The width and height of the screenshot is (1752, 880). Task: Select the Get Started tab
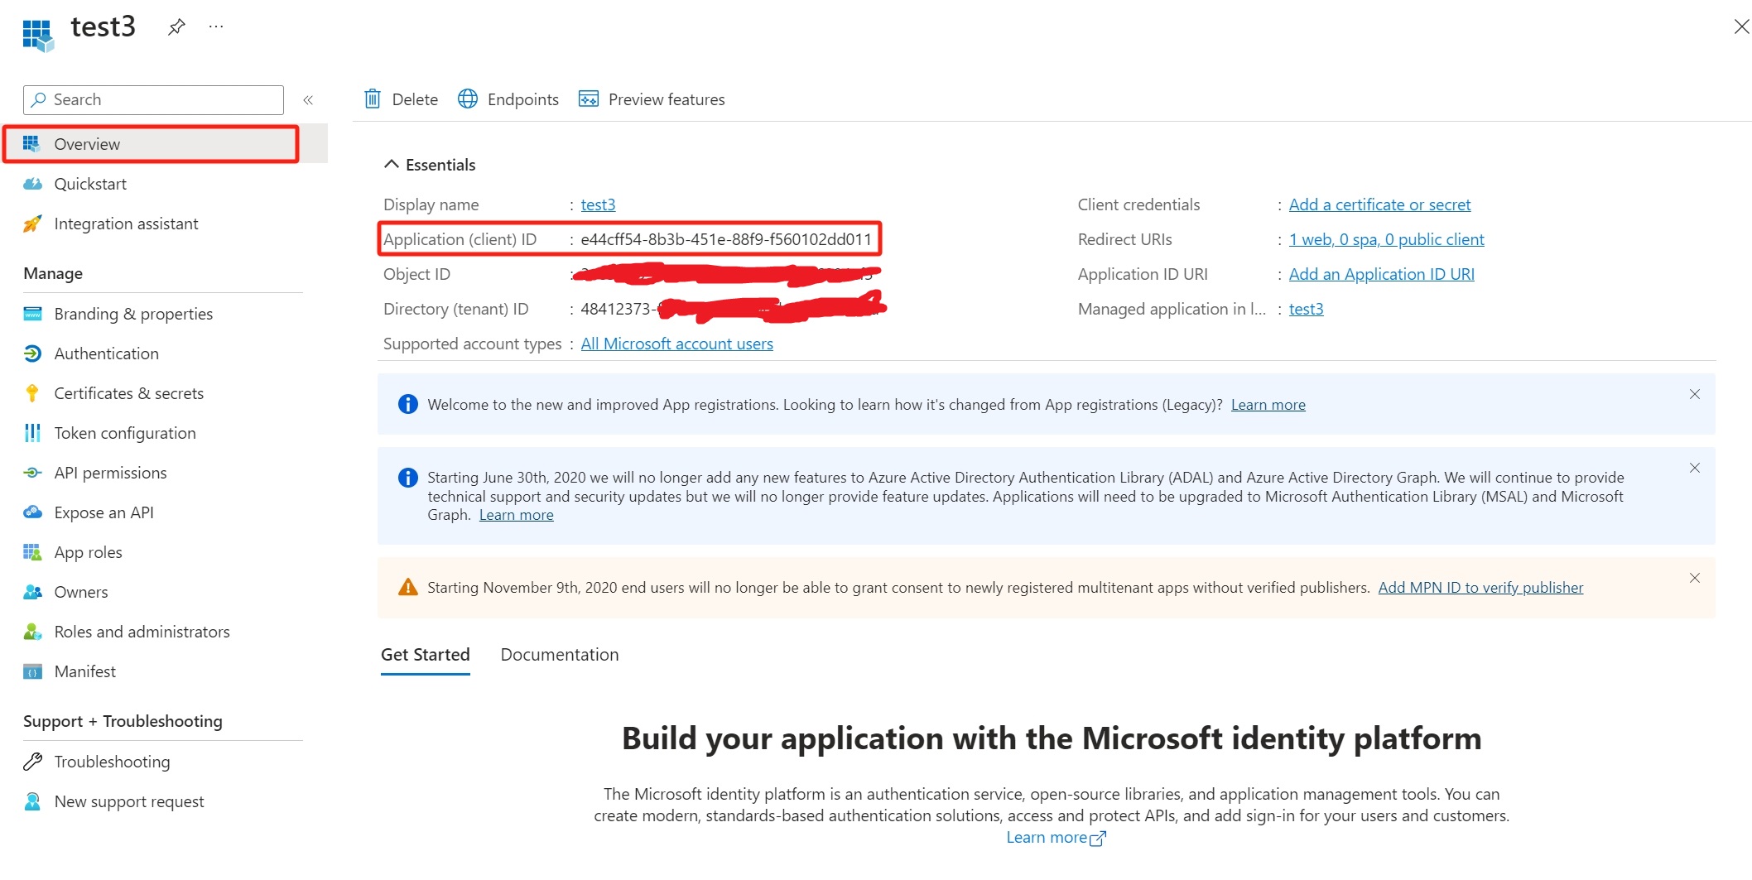tap(425, 655)
